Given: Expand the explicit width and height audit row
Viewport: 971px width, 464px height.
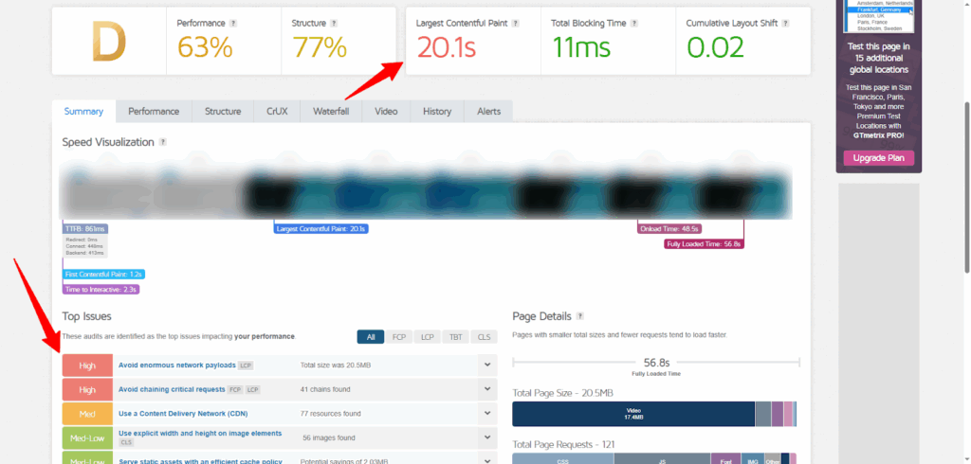Looking at the screenshot, I should [487, 437].
